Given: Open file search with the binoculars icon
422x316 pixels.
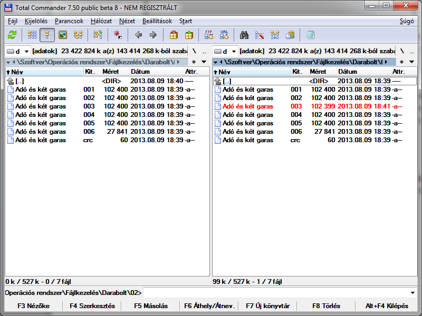Looking at the screenshot, I should [x=244, y=35].
